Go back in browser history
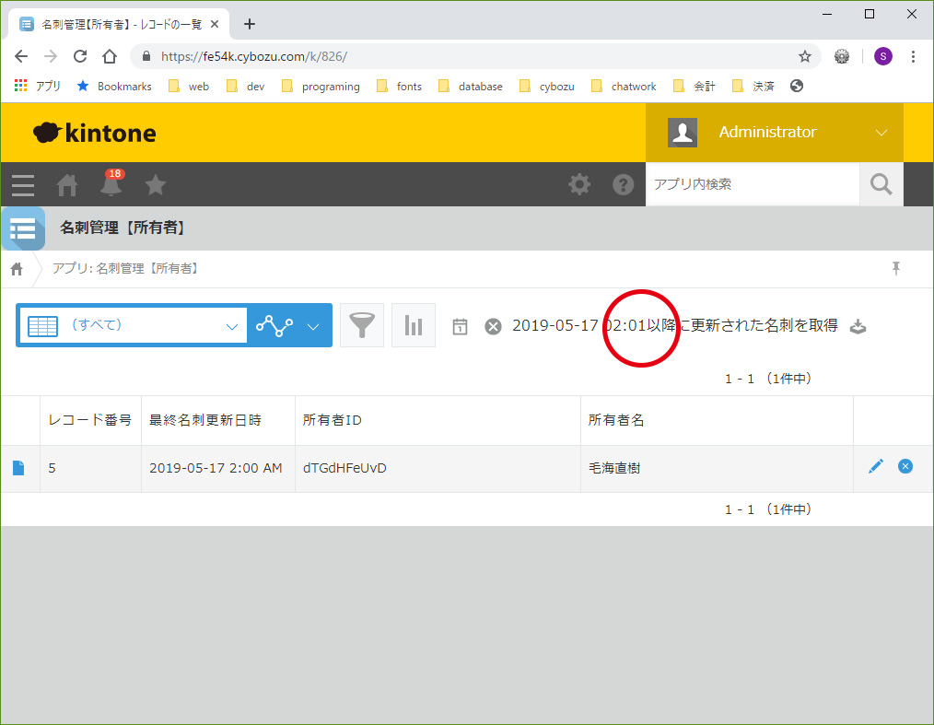This screenshot has width=934, height=725. (21, 56)
